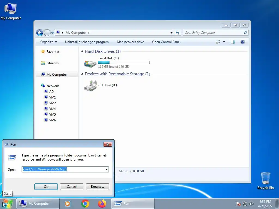Click the refresh button next to address bar
279x209 pixels.
(178, 33)
